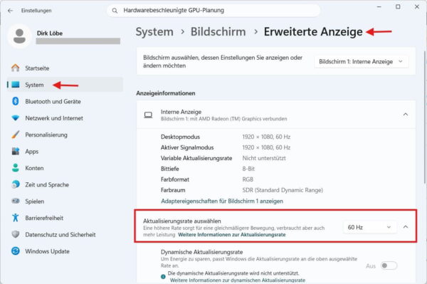The image size is (427, 284).
Task: Click the Farbraum label
Action: (173, 190)
